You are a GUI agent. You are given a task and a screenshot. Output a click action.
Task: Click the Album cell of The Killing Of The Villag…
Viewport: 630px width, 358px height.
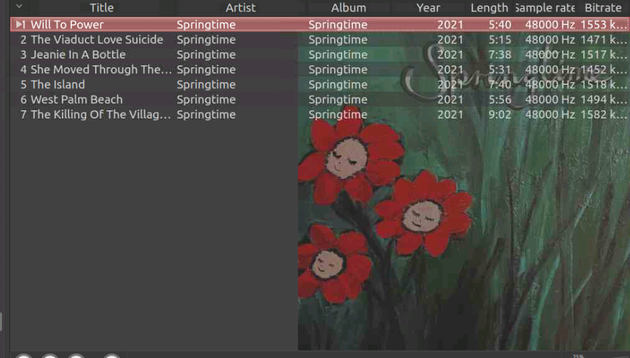(338, 115)
